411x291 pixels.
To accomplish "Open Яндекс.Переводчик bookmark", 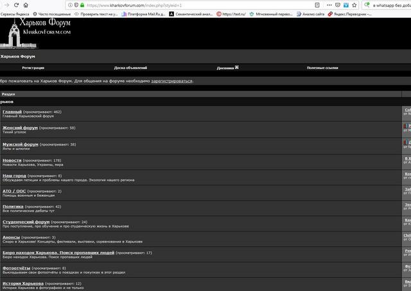I will pyautogui.click(x=349, y=14).
